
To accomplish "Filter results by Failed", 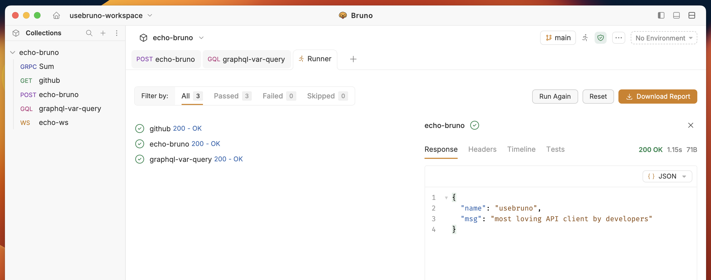I will coord(279,96).
